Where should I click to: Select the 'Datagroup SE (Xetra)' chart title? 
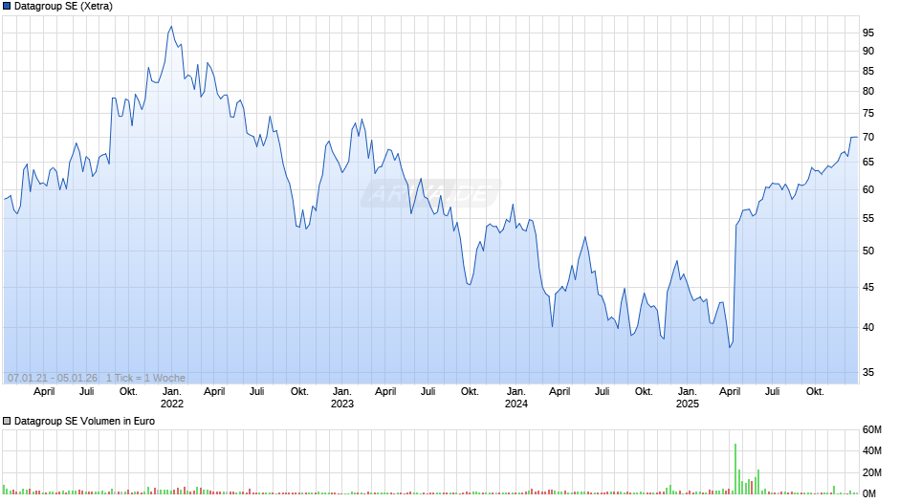tap(64, 7)
